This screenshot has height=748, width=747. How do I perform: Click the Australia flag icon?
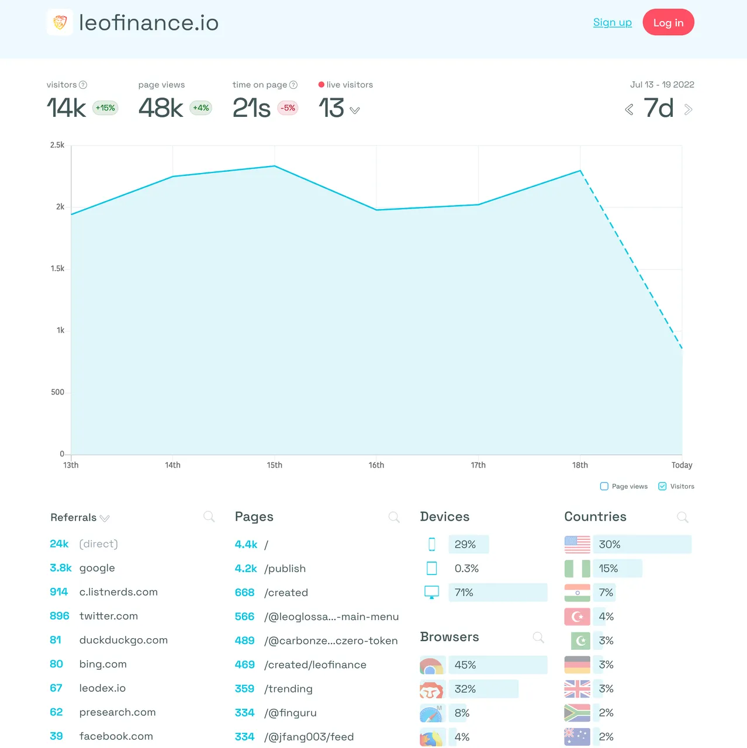[x=577, y=737]
